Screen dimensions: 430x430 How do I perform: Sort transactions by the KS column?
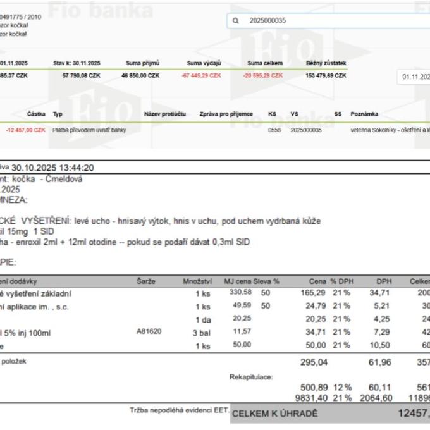coord(272,114)
